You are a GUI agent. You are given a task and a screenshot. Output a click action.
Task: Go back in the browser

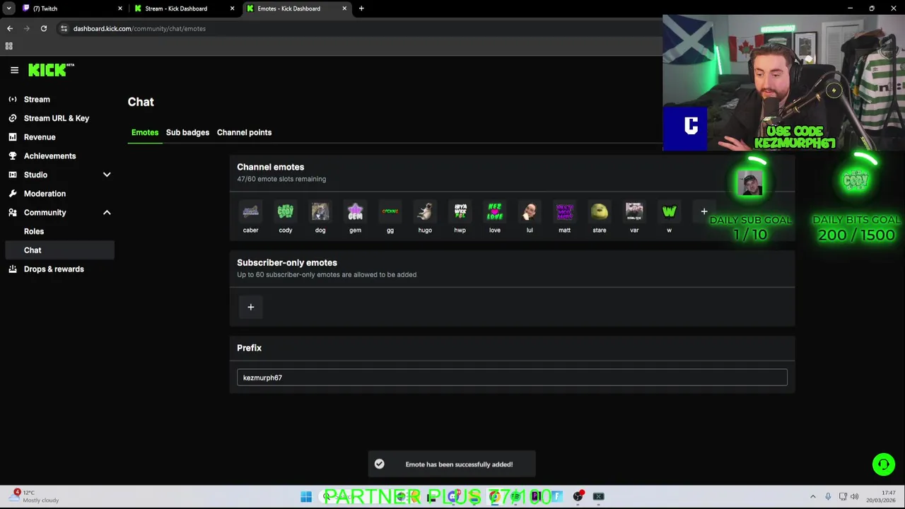[10, 28]
